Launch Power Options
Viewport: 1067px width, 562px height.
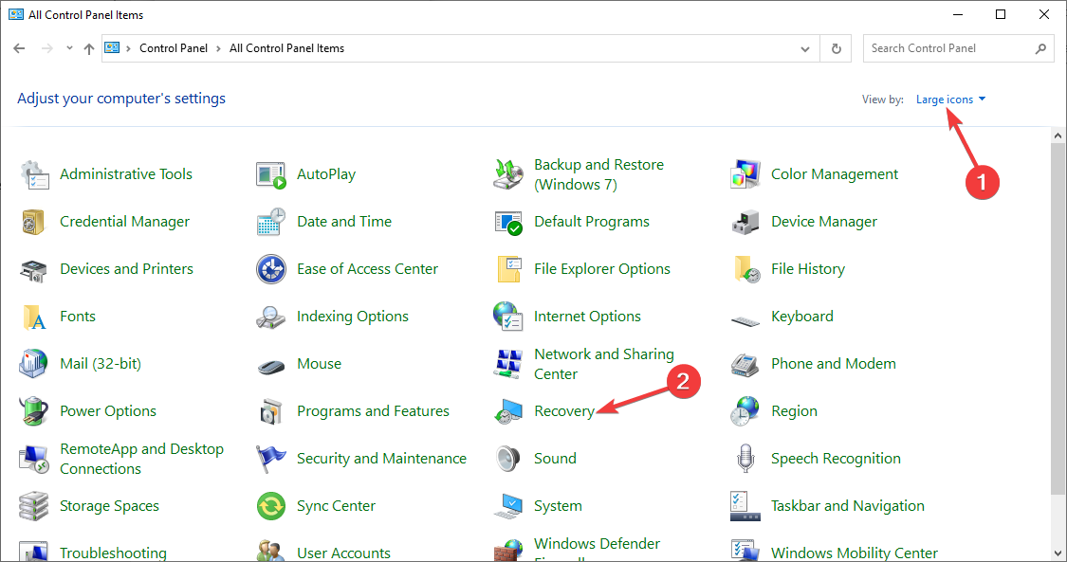point(107,410)
